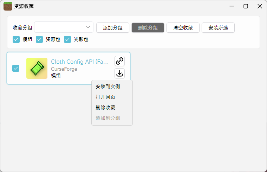Screen dimensions: 267x172
Task: Click the download icon for Cloth Config API
Action: (x=119, y=74)
